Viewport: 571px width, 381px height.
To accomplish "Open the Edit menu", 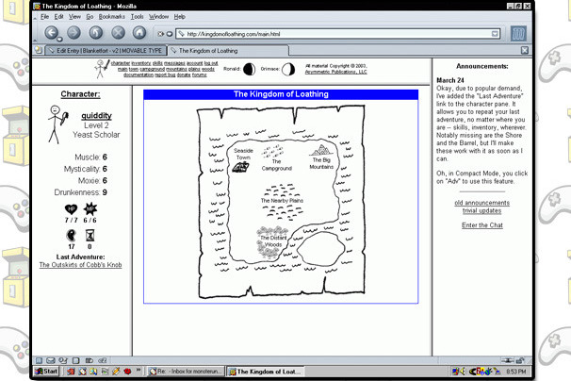I will (x=58, y=17).
